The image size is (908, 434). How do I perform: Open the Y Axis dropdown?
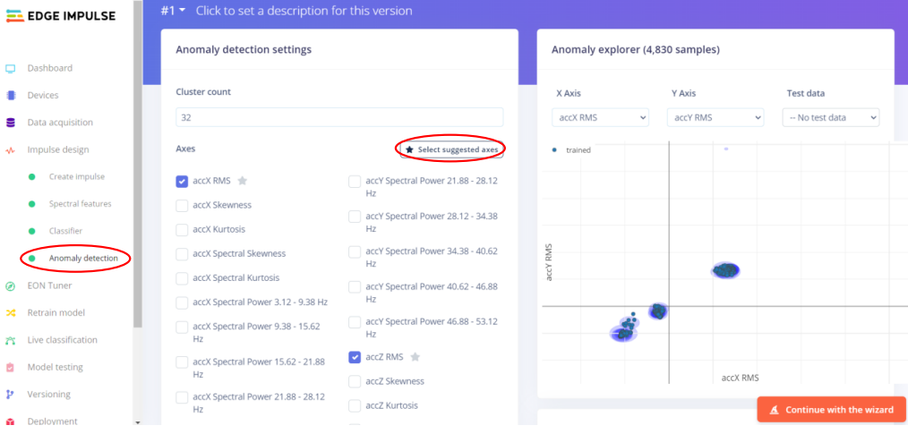715,117
